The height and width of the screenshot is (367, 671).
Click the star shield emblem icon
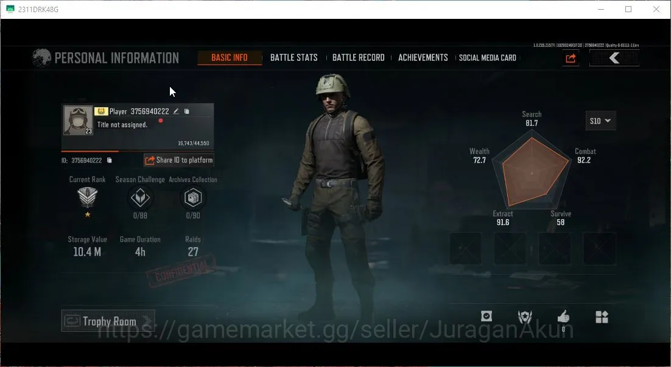[525, 317]
